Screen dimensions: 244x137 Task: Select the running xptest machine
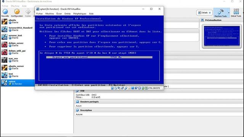pos(18,83)
